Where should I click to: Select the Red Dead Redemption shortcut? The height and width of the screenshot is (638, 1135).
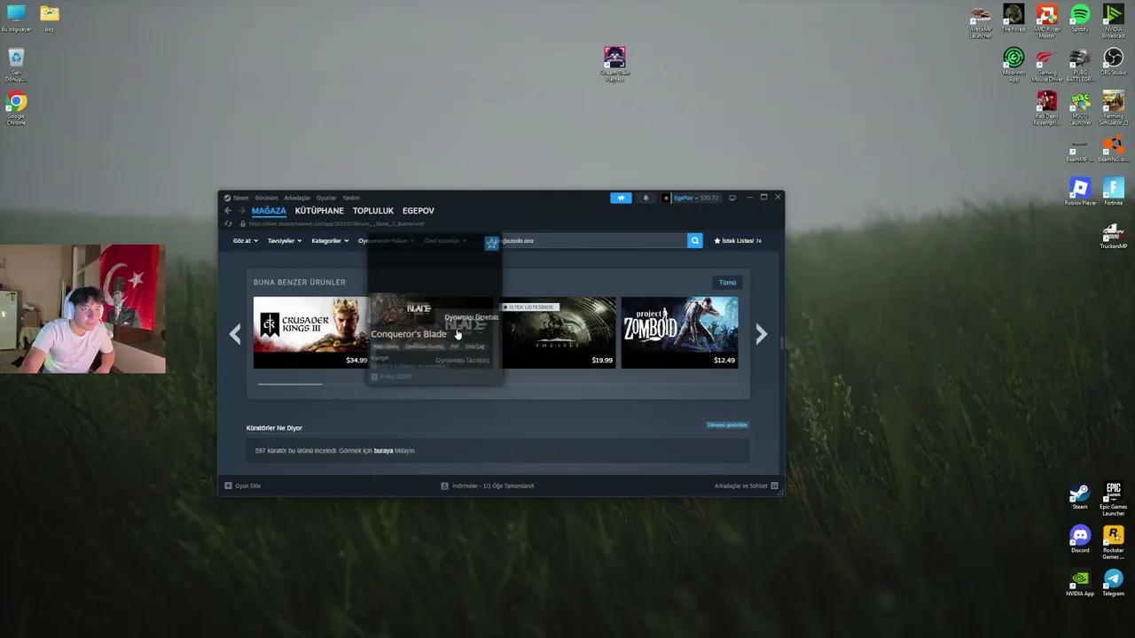pos(1046,108)
